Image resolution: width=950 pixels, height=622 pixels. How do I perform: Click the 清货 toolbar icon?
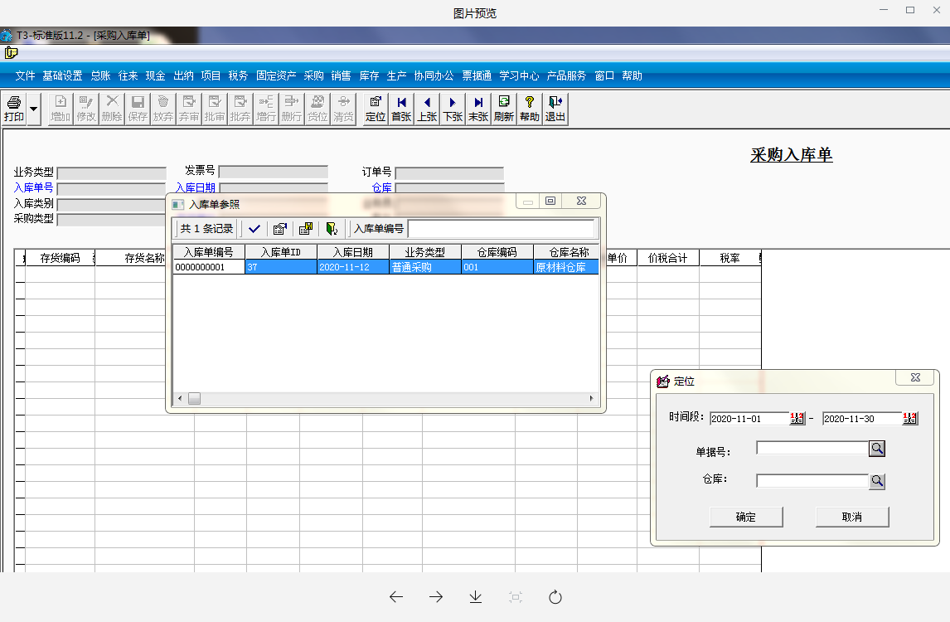click(x=343, y=109)
